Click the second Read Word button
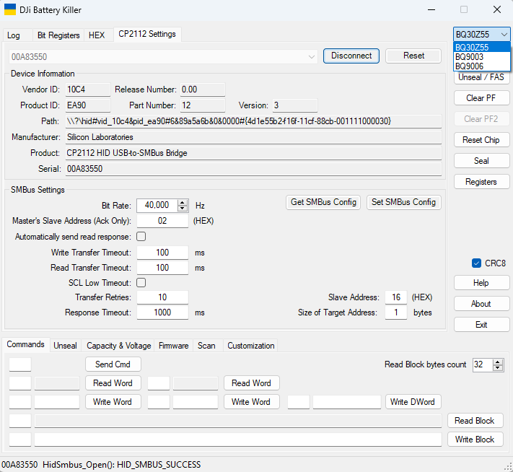Viewport: 513px width, 472px height. point(251,383)
